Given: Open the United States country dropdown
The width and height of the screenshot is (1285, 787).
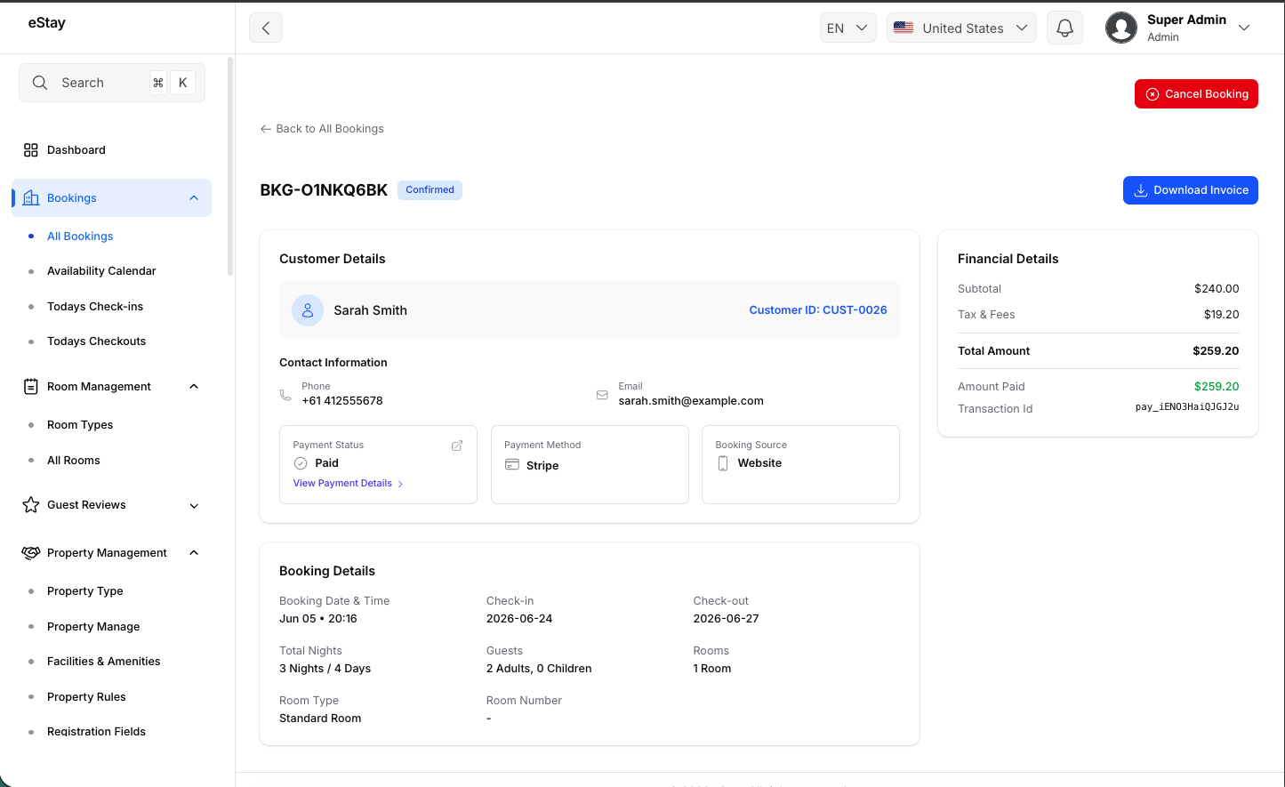Looking at the screenshot, I should pos(961,28).
